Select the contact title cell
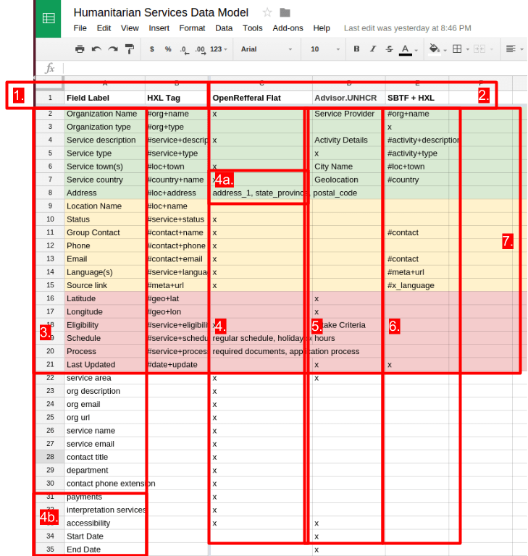The image size is (528, 556). (105, 457)
